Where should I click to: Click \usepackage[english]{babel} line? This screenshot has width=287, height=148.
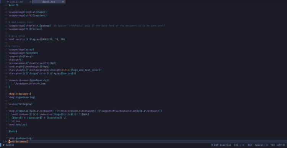28,12
